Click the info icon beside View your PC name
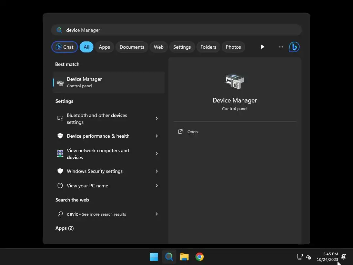353x265 pixels. 60,185
